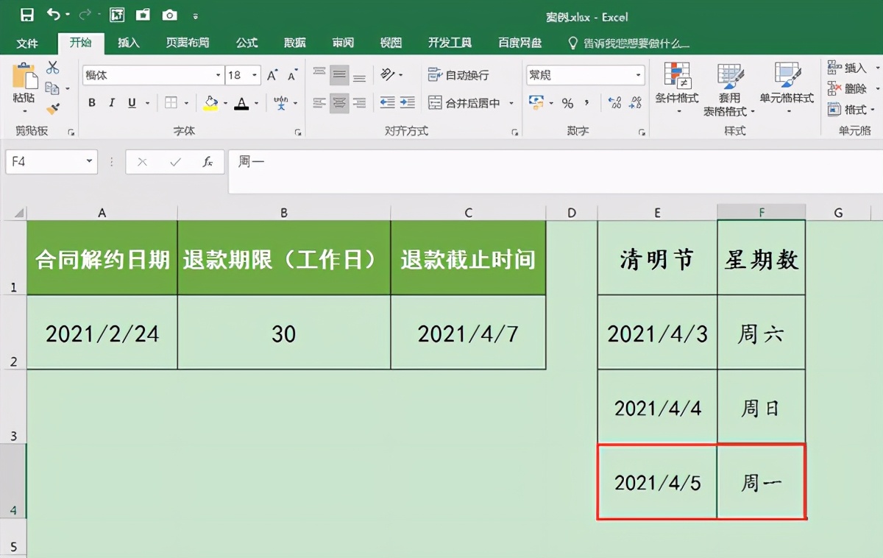The image size is (883, 558).
Task: Toggle Italic formatting
Action: pyautogui.click(x=112, y=103)
